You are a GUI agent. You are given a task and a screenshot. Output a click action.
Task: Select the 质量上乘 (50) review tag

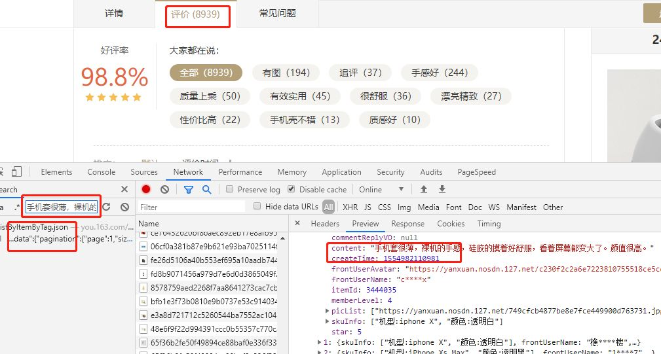(210, 96)
